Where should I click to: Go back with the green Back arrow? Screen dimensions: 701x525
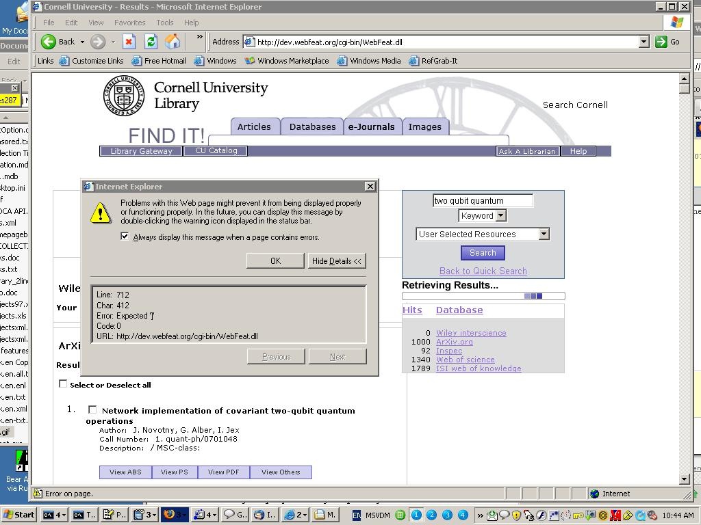(49, 42)
